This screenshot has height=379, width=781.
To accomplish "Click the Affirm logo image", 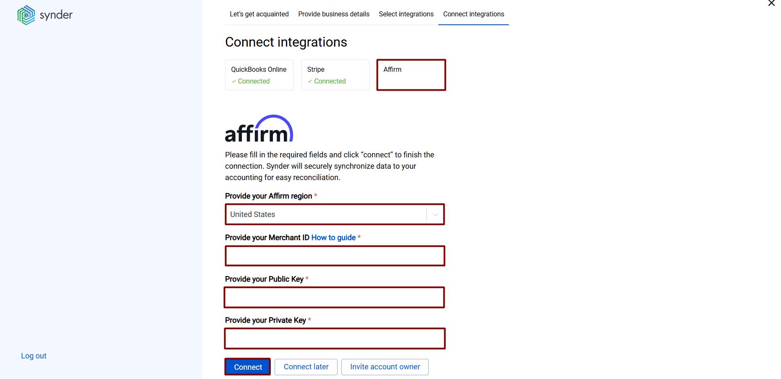I will [259, 128].
